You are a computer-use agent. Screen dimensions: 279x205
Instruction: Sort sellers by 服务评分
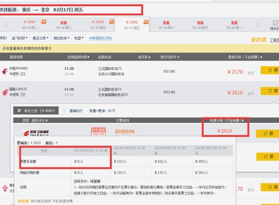click(x=40, y=121)
